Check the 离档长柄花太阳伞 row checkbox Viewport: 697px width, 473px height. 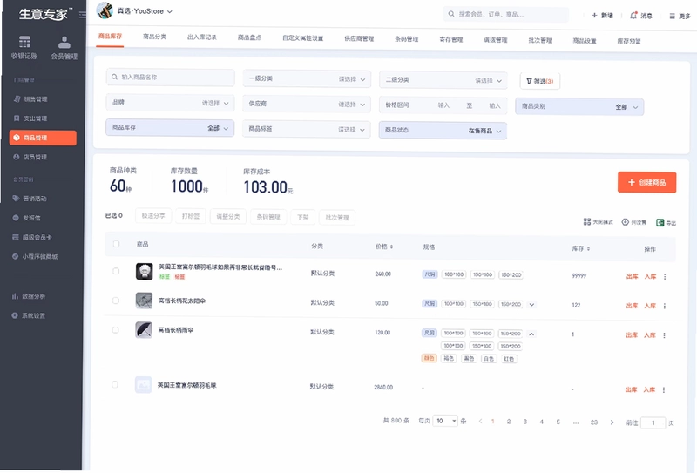116,301
